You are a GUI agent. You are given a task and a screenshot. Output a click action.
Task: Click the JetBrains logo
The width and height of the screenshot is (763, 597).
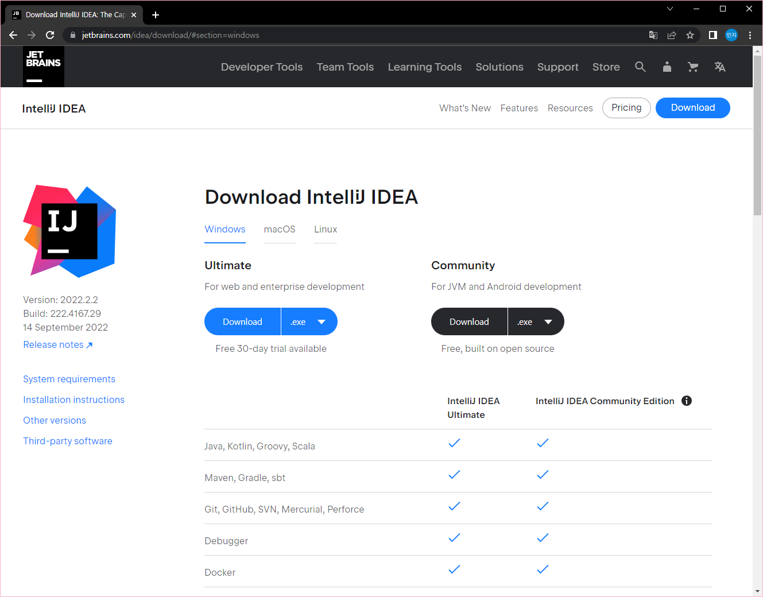point(43,66)
